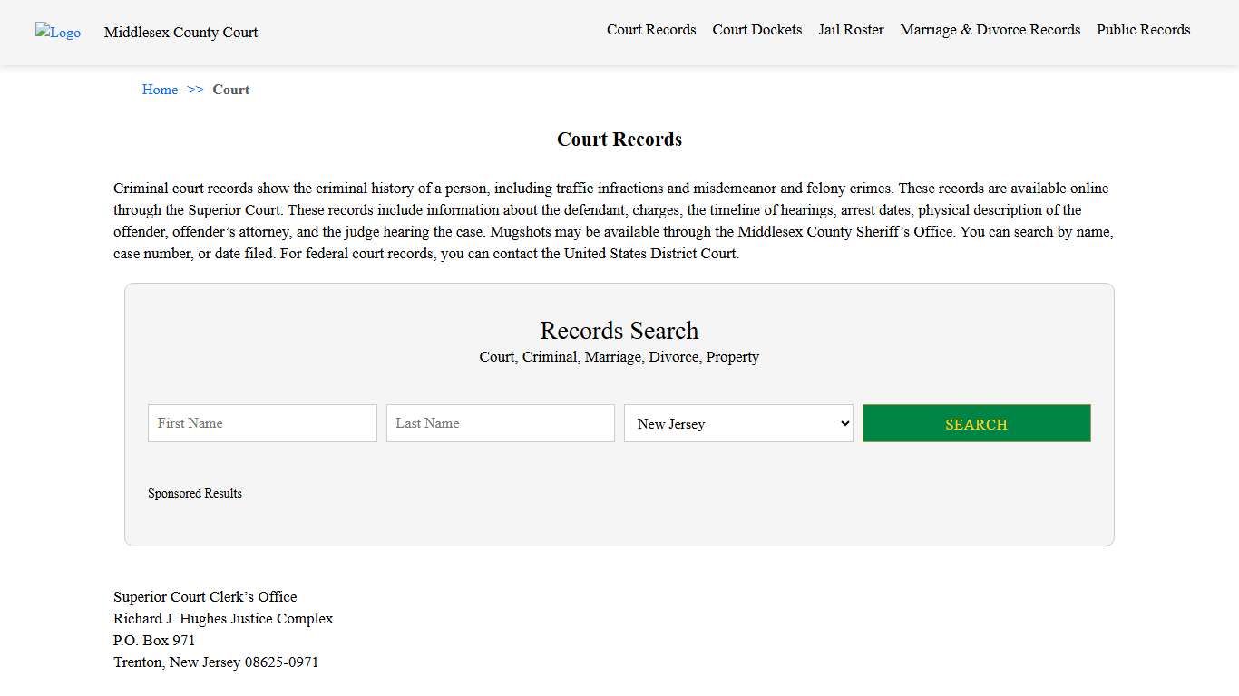Click the site Logo icon
The height and width of the screenshot is (696, 1239).
tap(57, 33)
